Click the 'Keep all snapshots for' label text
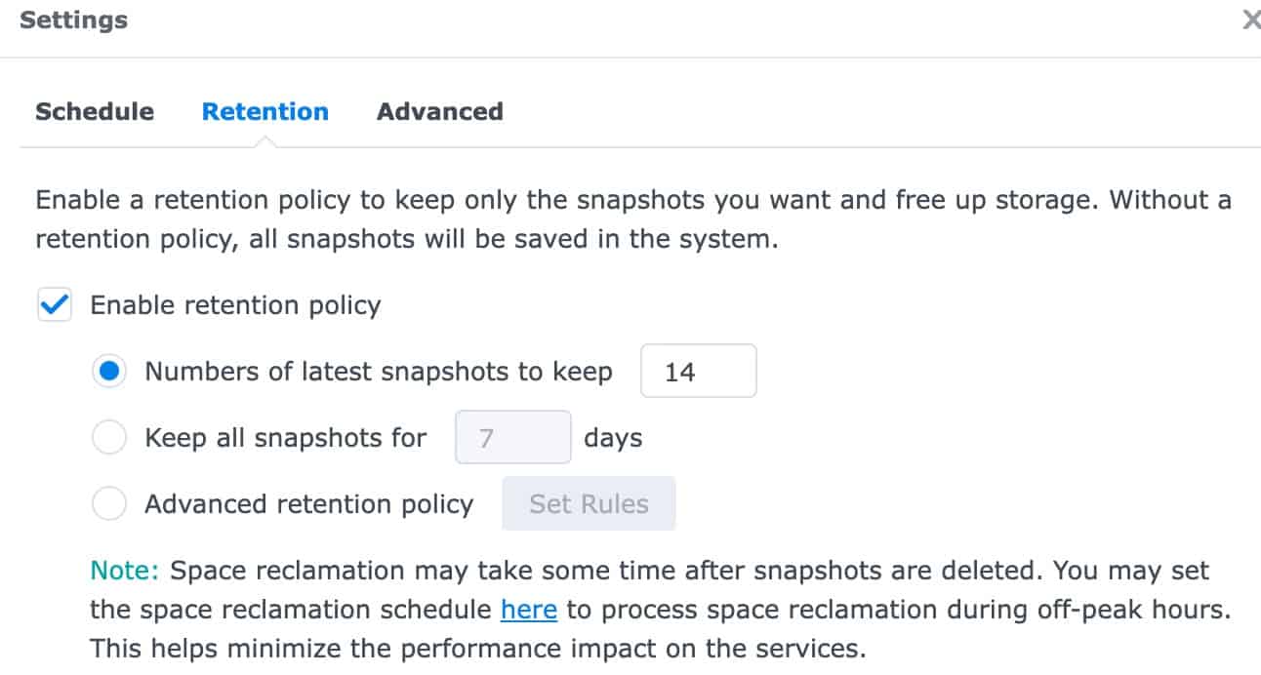 tap(286, 438)
